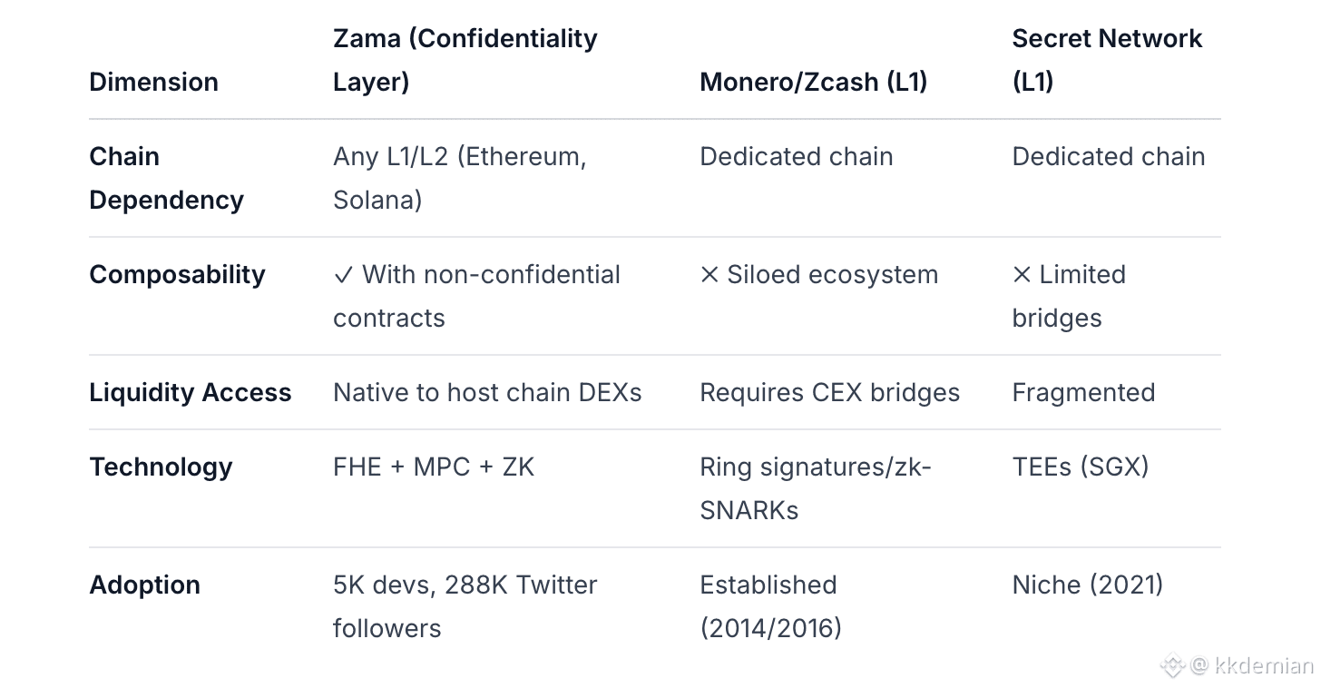The height and width of the screenshot is (688, 1321).
Task: Select the "Technology" row label
Action: 161,467
